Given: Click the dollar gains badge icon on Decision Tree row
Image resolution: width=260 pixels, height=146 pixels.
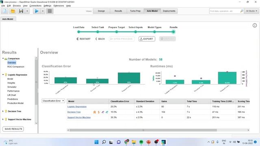Looking at the screenshot, I should (99, 112).
